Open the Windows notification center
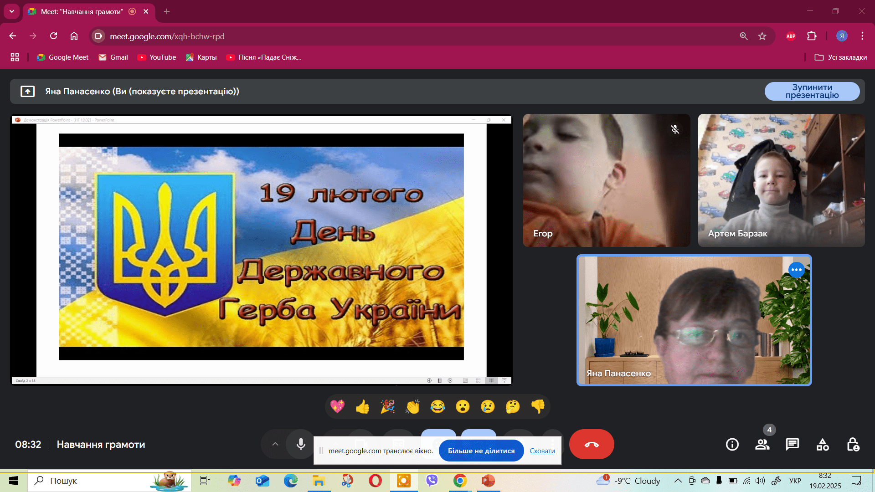The height and width of the screenshot is (492, 875). click(x=856, y=481)
